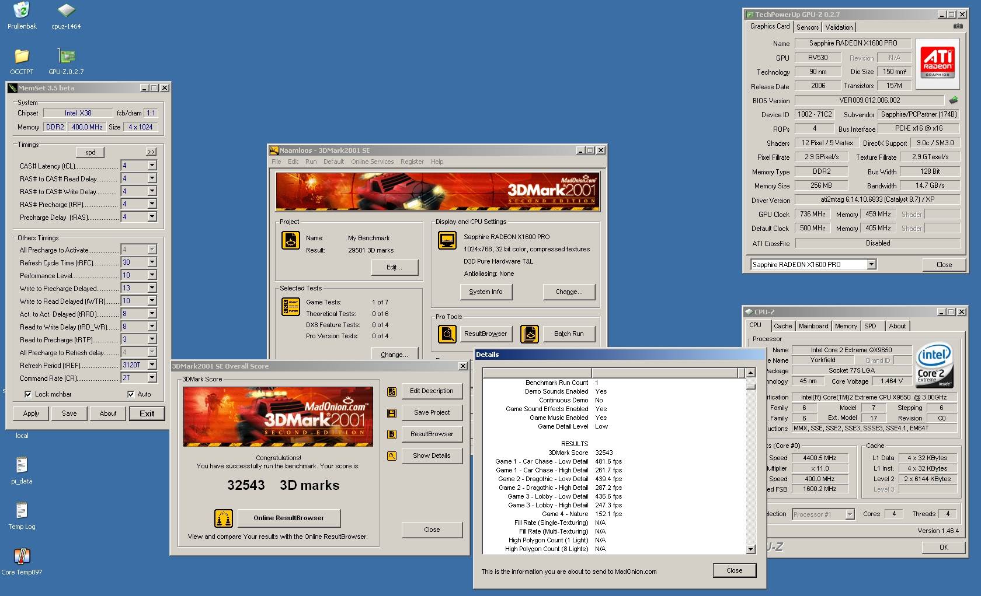Expand the RAS# to CAS# Read Delay dropdown
Viewport: 981px width, 596px height.
[152, 178]
